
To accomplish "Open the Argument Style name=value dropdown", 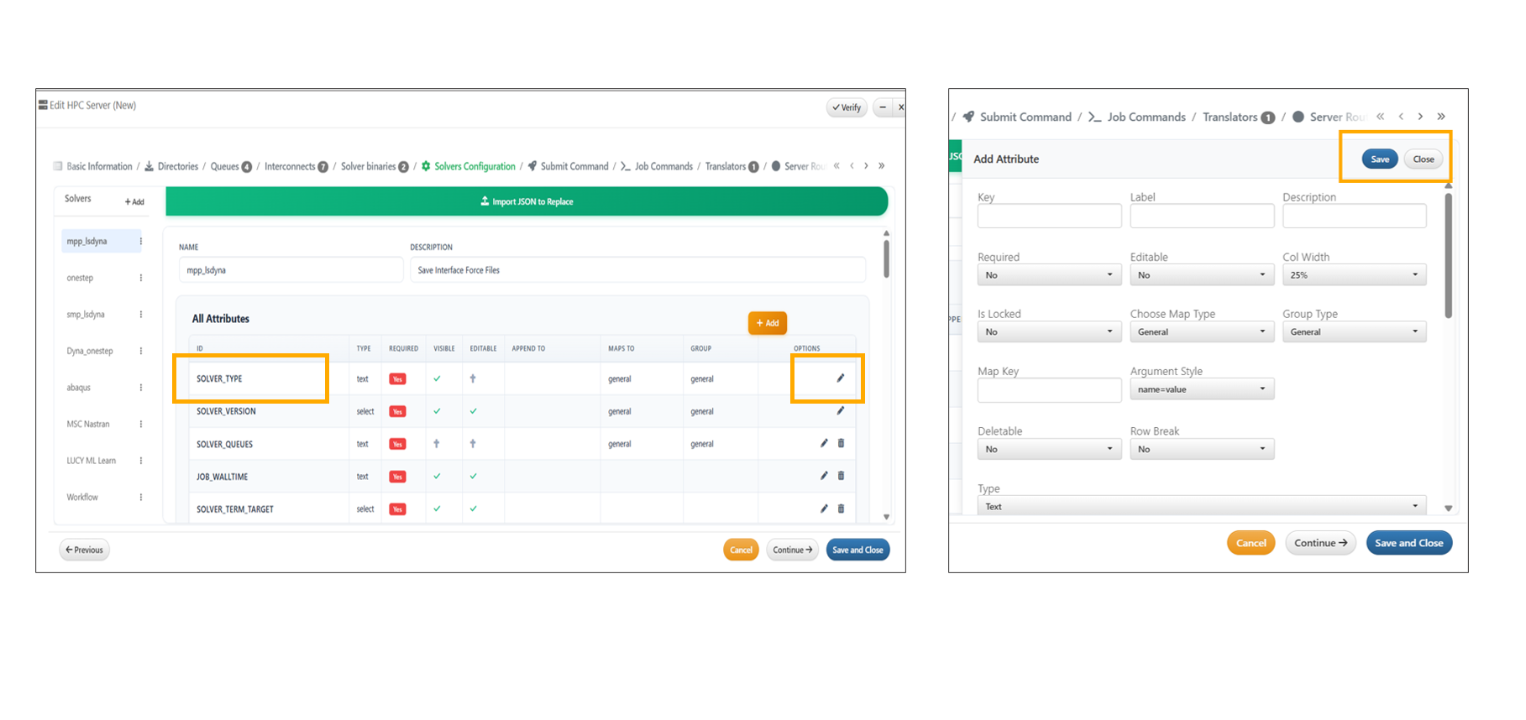I will tap(1201, 389).
